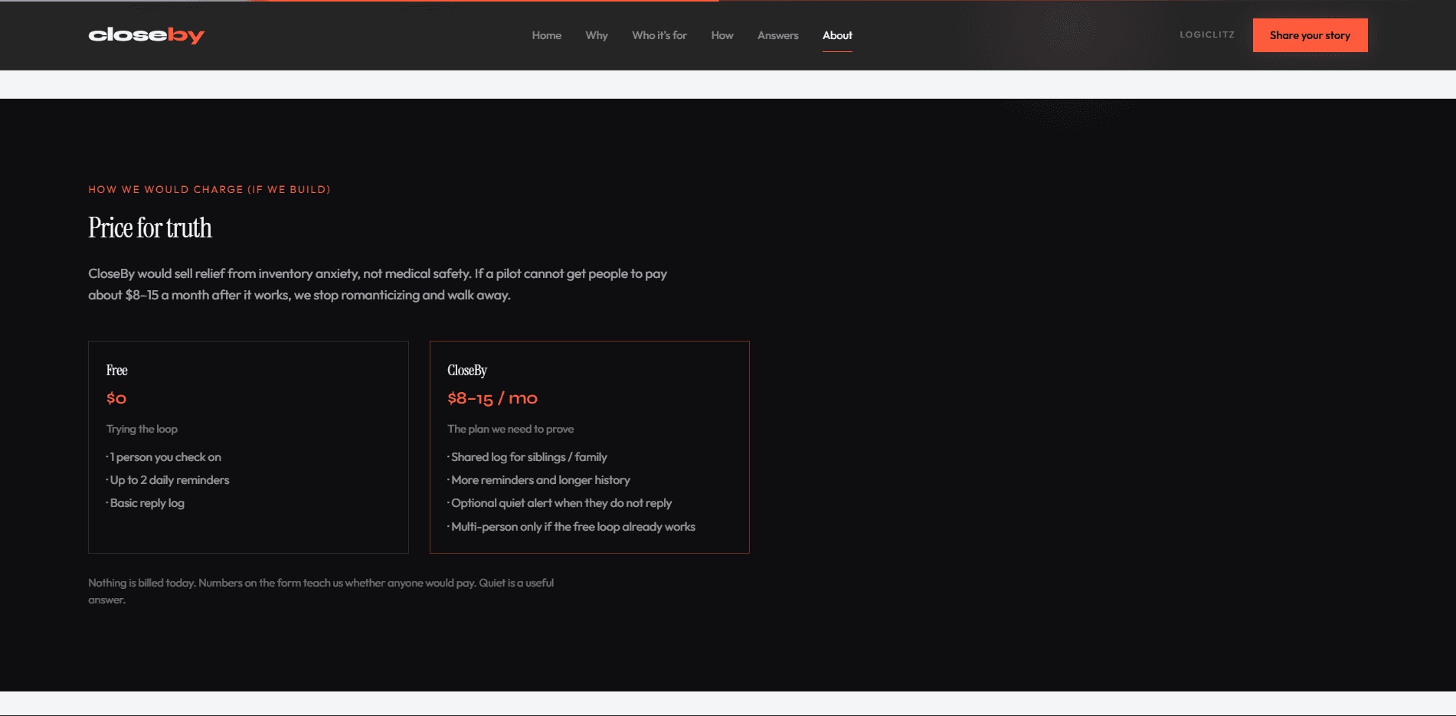Click the closeby logo
Screen dimensions: 1456x716
point(146,35)
